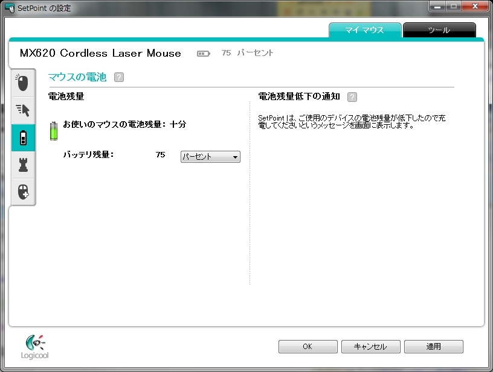Click the 適用 button
Viewport: 493px width, 372px height.
(434, 347)
